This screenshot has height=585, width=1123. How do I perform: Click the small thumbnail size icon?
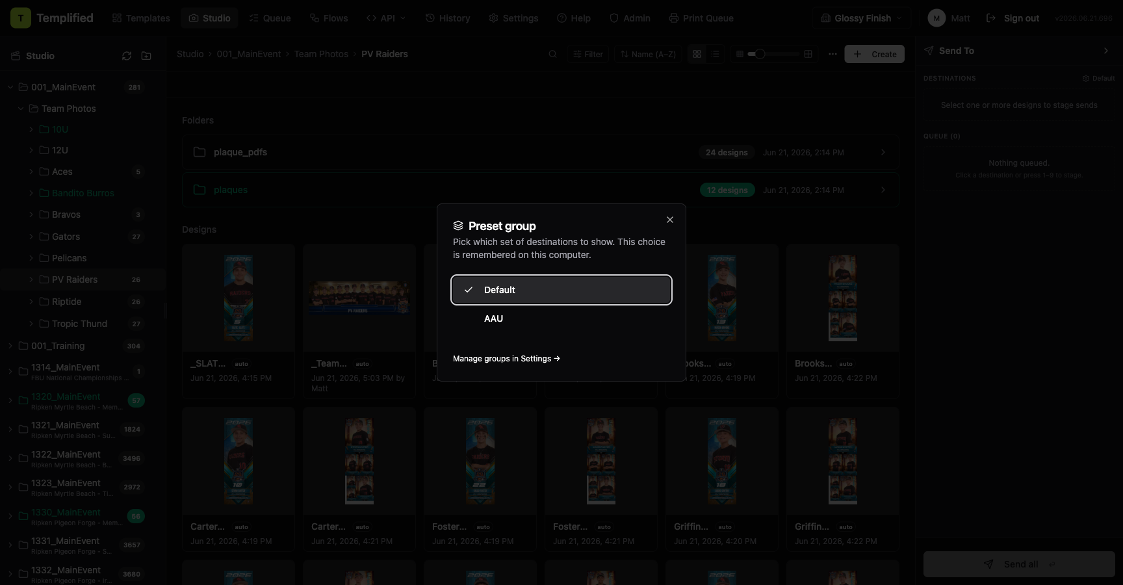(740, 54)
